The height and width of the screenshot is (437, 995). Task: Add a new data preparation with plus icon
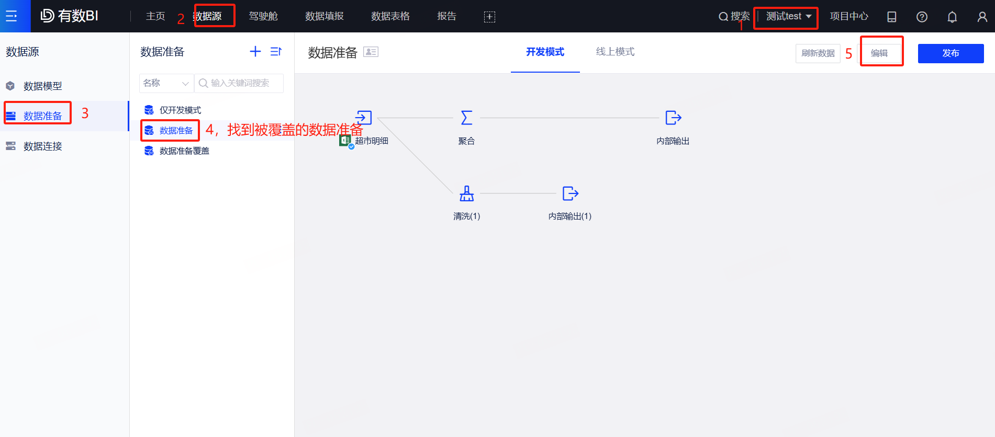click(255, 51)
